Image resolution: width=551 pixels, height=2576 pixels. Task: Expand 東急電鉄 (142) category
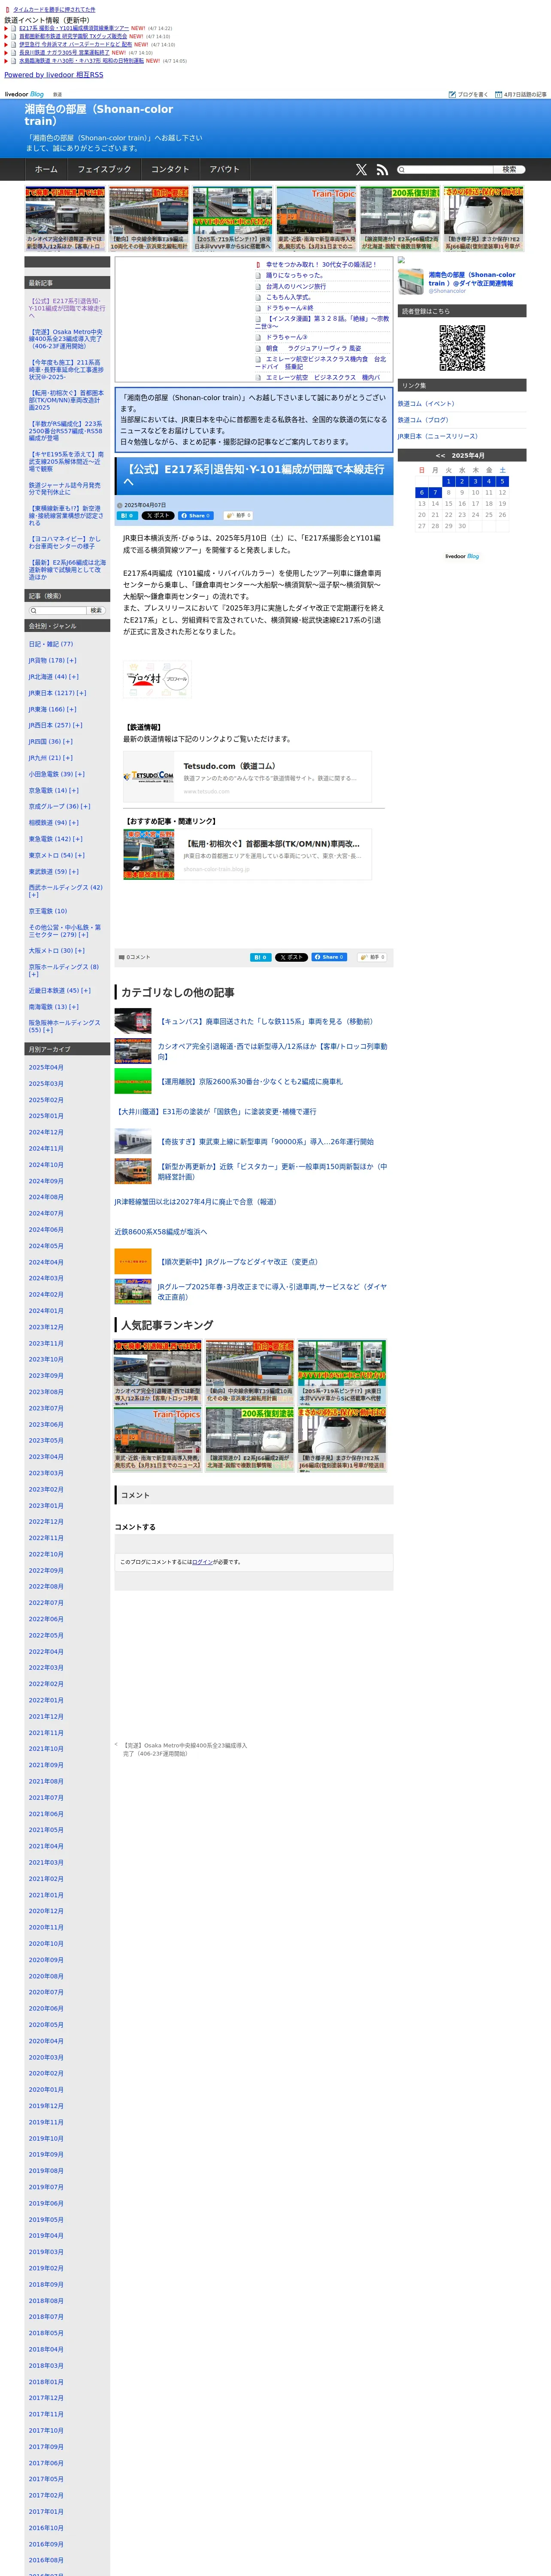click(78, 839)
